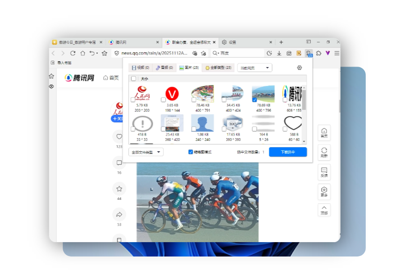
Task: Click the 首页 link in page header
Action: (111, 78)
